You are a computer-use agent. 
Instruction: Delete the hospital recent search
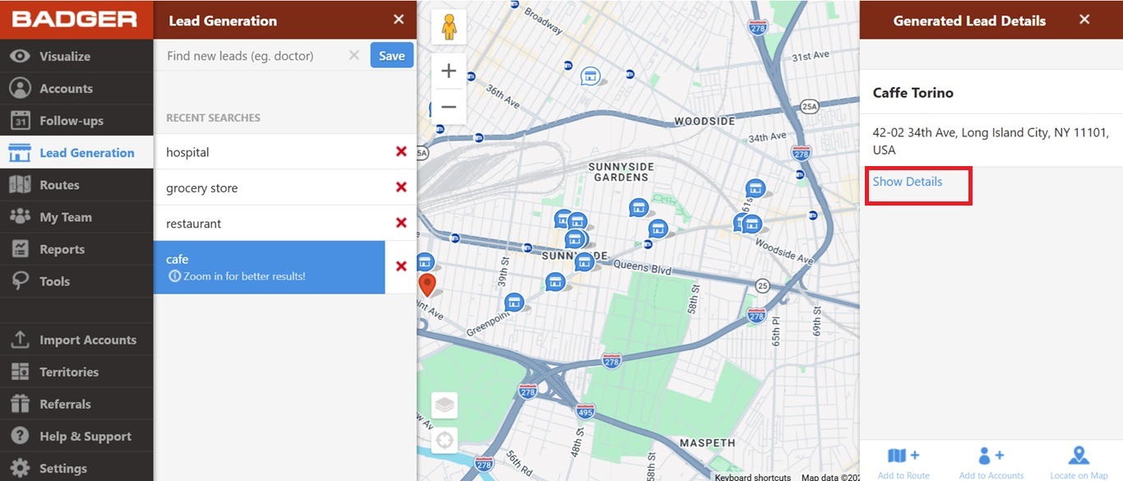coord(401,152)
